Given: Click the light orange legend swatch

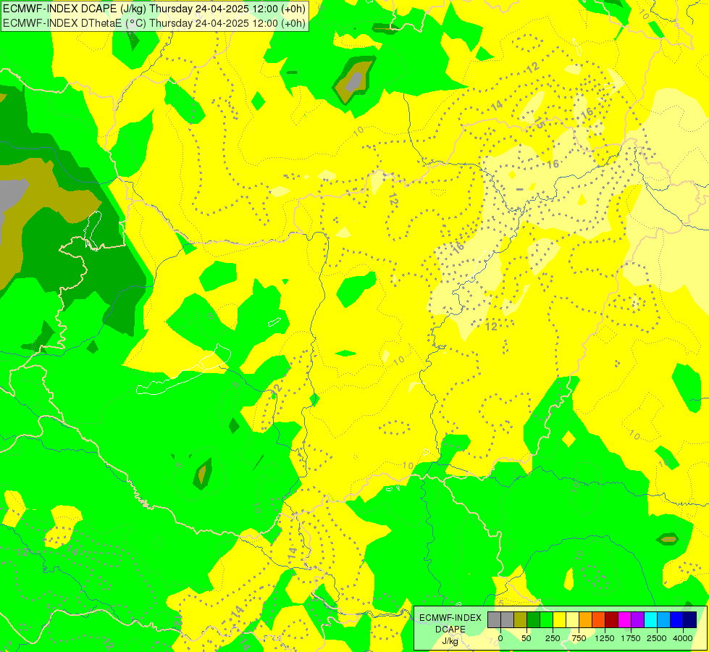Looking at the screenshot, I should (x=586, y=619).
